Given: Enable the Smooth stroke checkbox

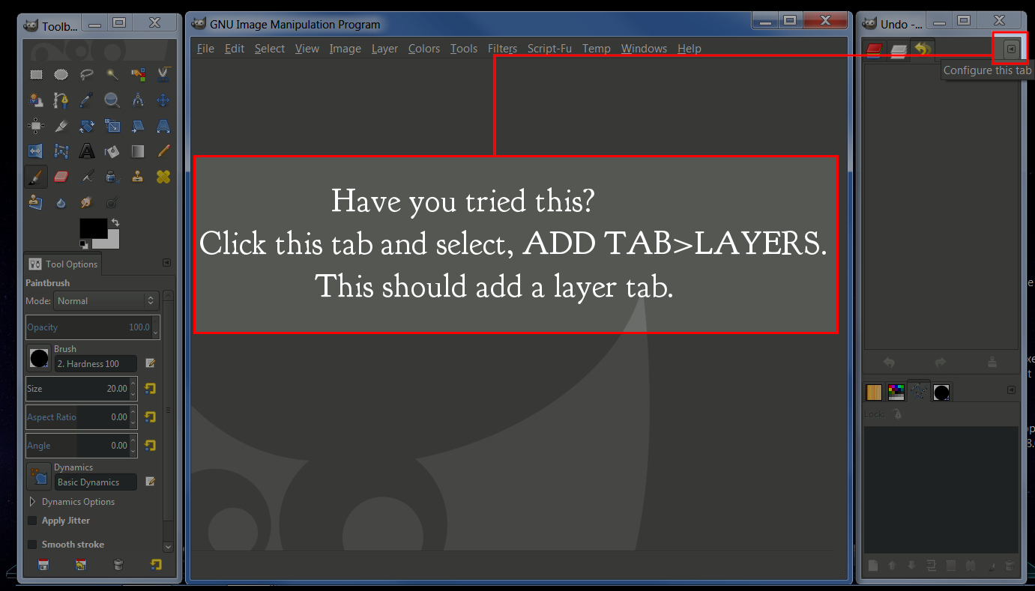Looking at the screenshot, I should point(32,545).
